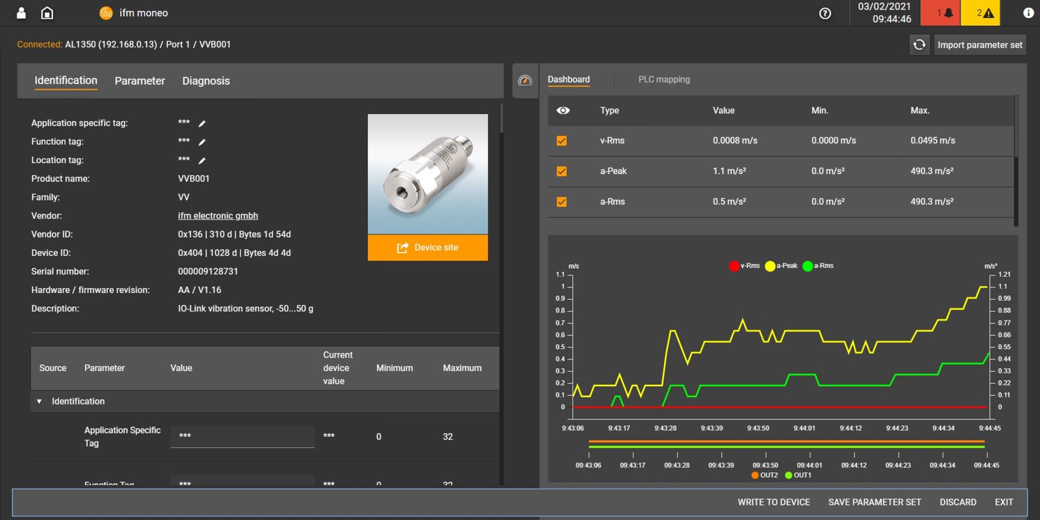Open the ifm electronic gmbh vendor link

218,216
